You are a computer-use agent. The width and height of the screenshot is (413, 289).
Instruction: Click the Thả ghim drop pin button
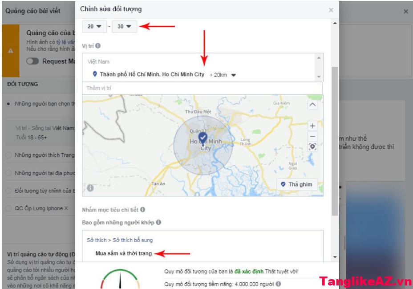pos(297,184)
